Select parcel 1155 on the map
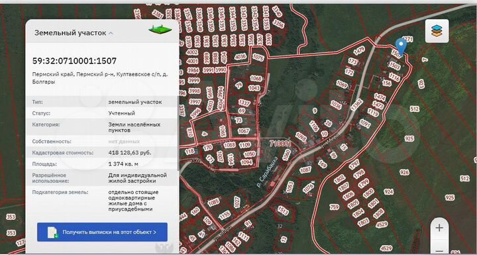This screenshot has height=255, width=477. [225, 215]
